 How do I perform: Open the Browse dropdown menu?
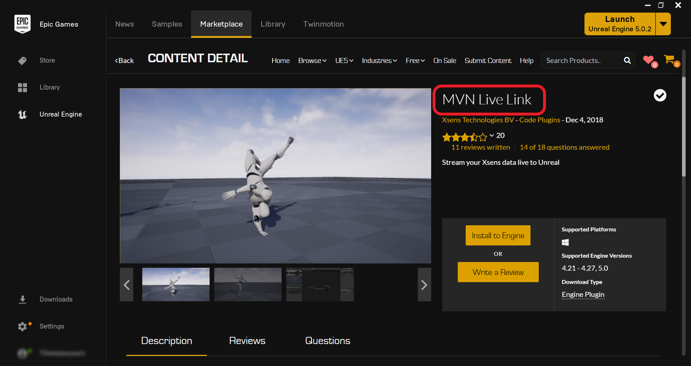click(x=312, y=60)
